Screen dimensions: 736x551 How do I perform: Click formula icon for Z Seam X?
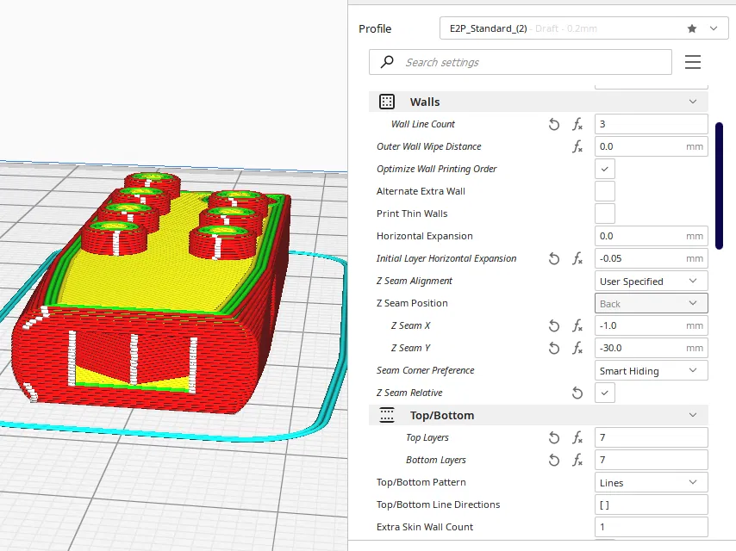(x=577, y=325)
